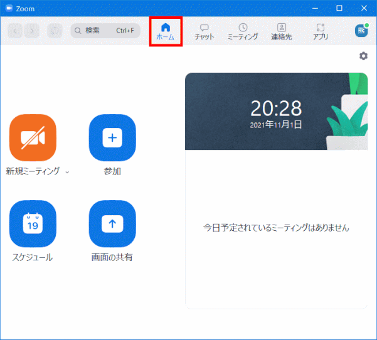377x340 pixels.
Task: Click the Zoom app icon in title bar
Action: click(x=9, y=8)
